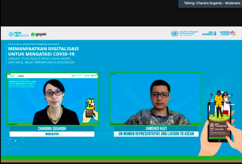The width and height of the screenshot is (242, 164).
Task: Click the link text at the bottom of the phone screen
Action: pyautogui.click(x=219, y=134)
